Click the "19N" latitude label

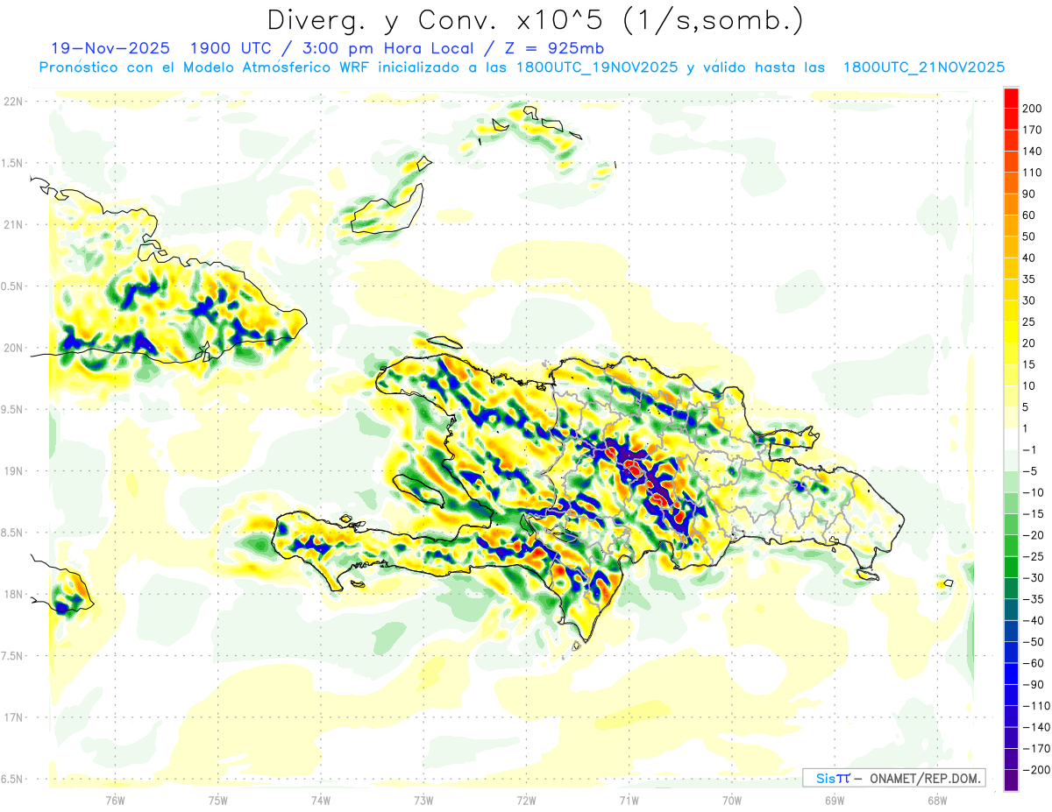tap(13, 471)
